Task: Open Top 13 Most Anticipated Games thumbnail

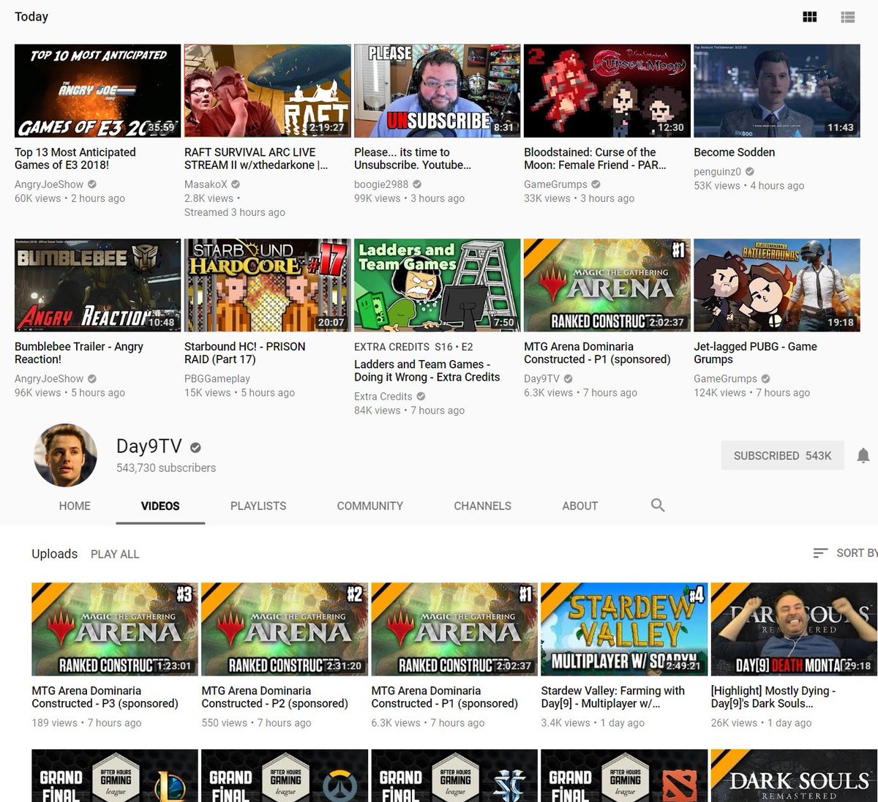Action: point(97,91)
